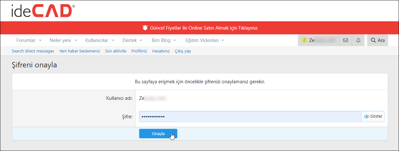Expand the Forumlar dropdown arrow
Screen dimensions: 399x151
[x=40, y=41]
